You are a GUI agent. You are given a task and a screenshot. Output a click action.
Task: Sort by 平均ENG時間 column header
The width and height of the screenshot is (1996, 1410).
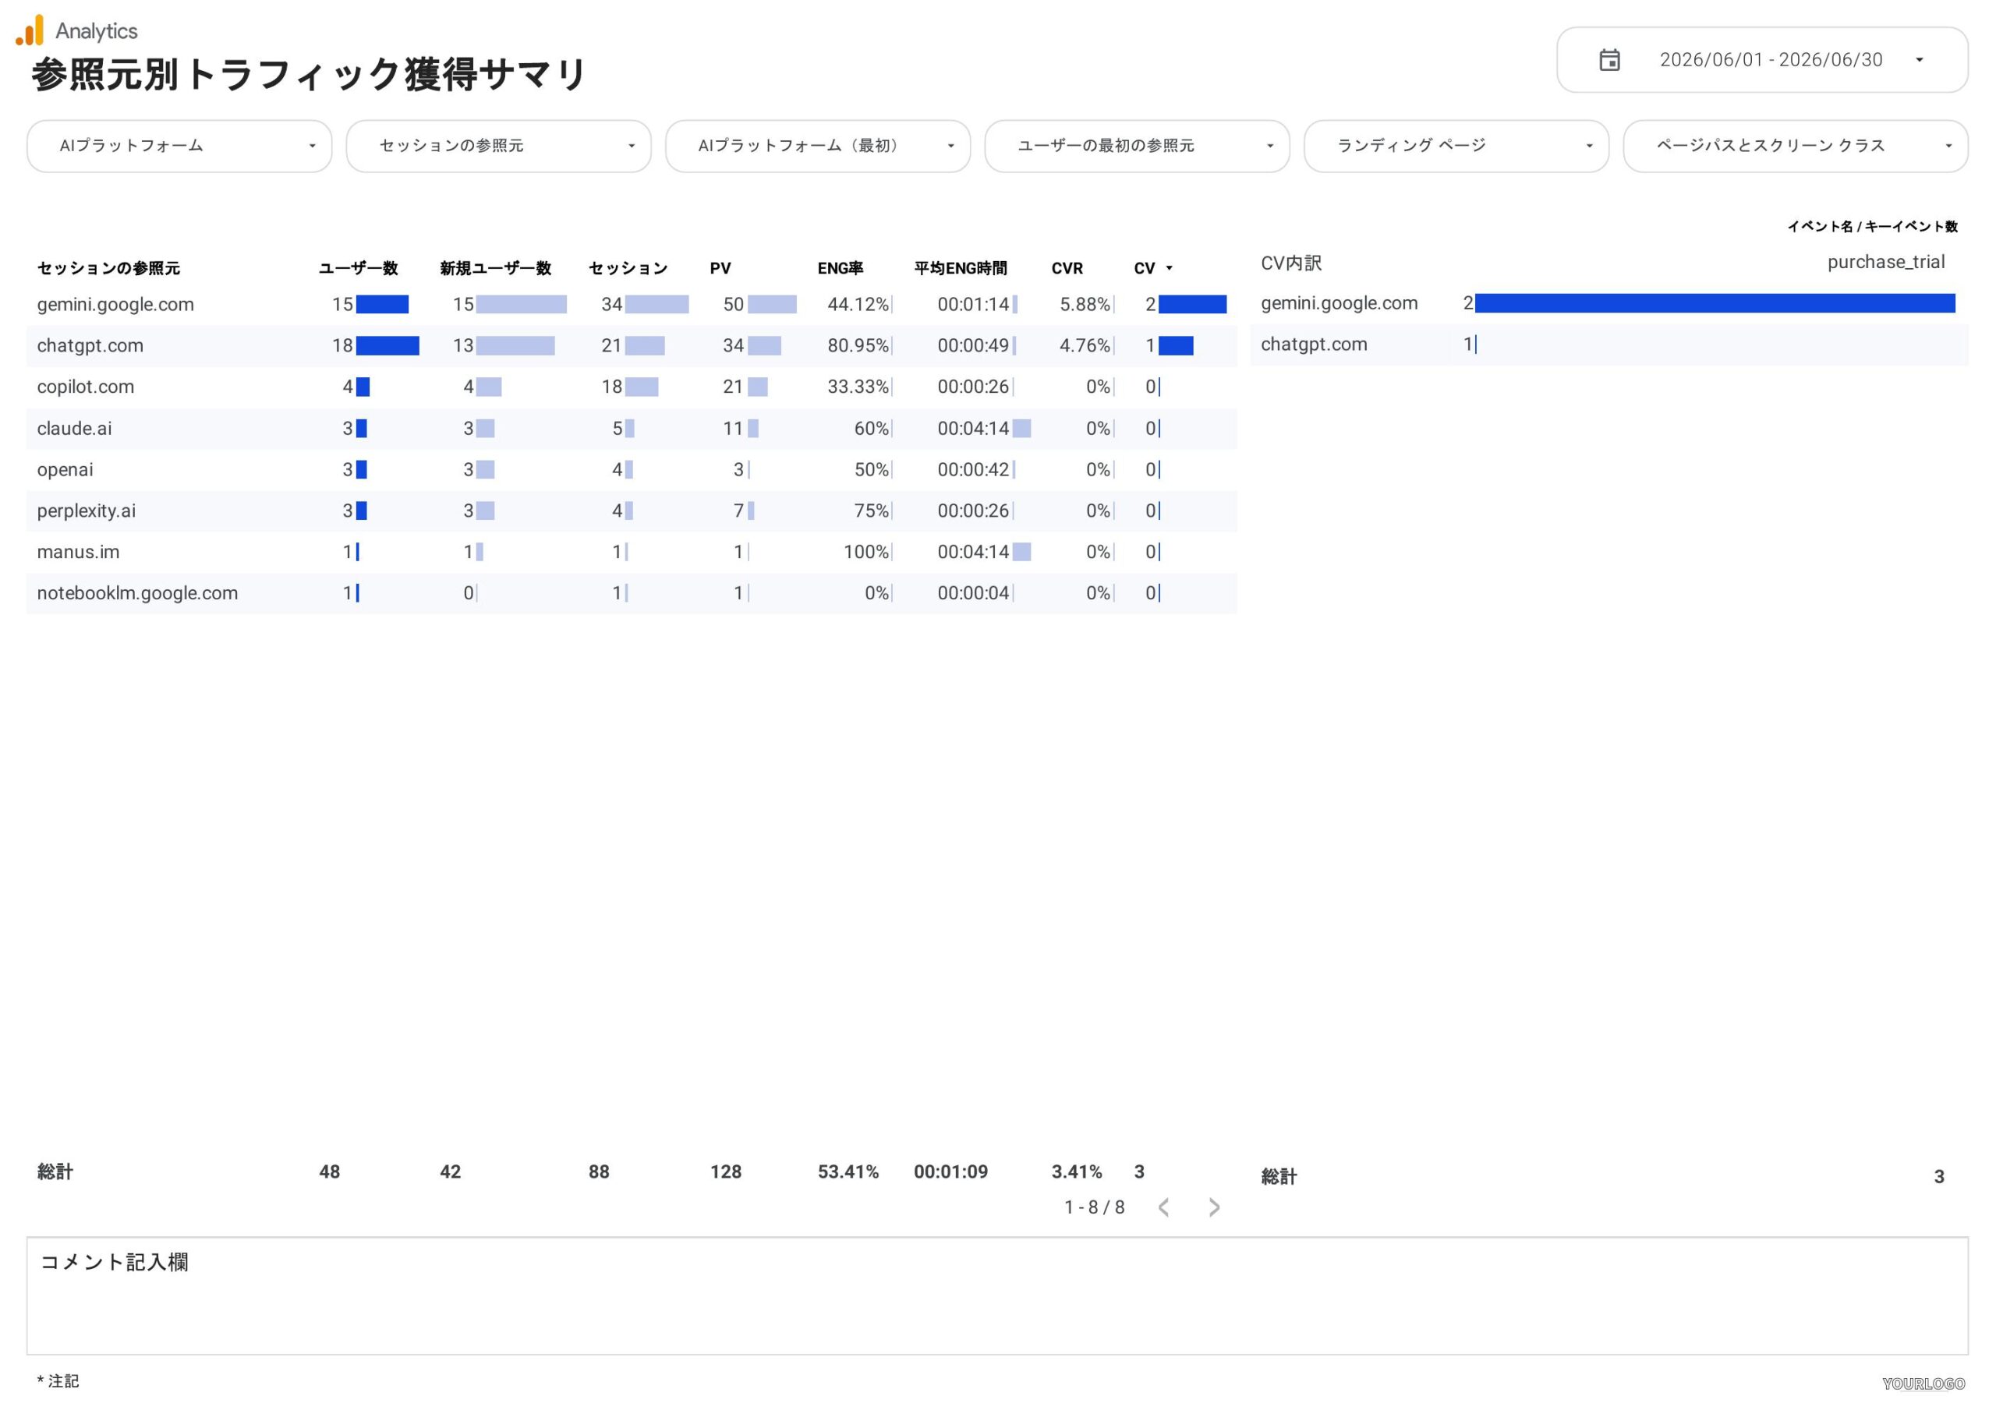click(x=960, y=269)
